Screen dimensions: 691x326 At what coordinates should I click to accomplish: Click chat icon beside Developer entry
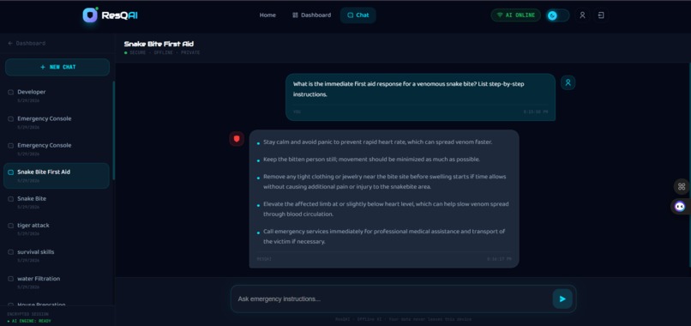coord(10,92)
